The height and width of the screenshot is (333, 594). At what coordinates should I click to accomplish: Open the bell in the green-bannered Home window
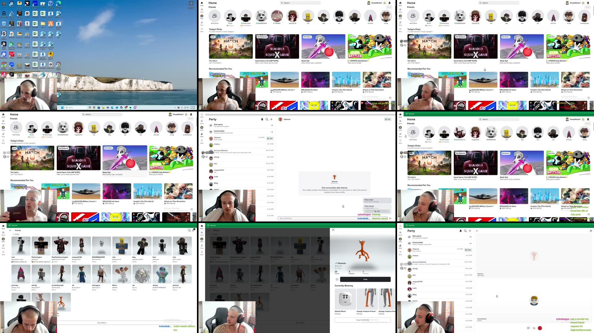(x=588, y=119)
